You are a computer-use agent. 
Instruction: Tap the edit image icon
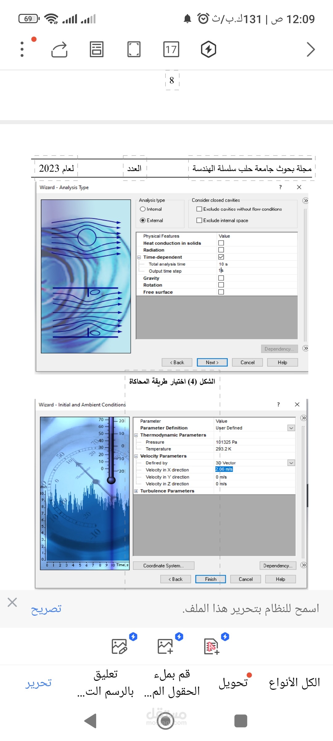pyautogui.click(x=120, y=647)
